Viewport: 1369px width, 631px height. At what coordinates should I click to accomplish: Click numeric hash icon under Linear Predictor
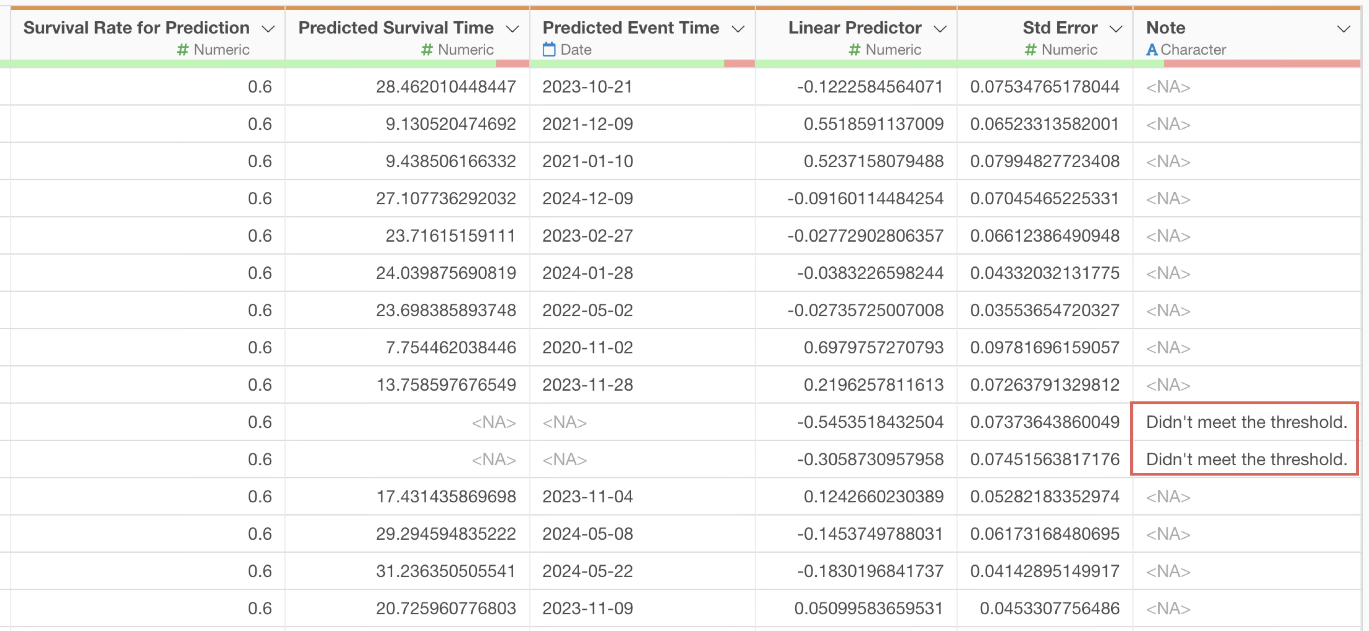pyautogui.click(x=854, y=50)
